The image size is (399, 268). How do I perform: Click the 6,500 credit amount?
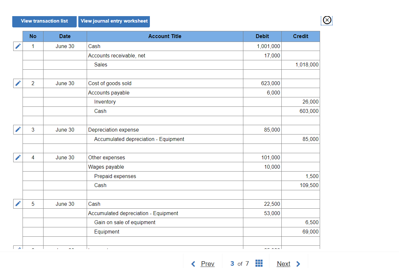click(312, 223)
